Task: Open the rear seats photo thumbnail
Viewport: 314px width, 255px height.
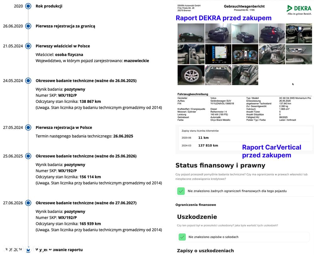Action: click(x=245, y=75)
